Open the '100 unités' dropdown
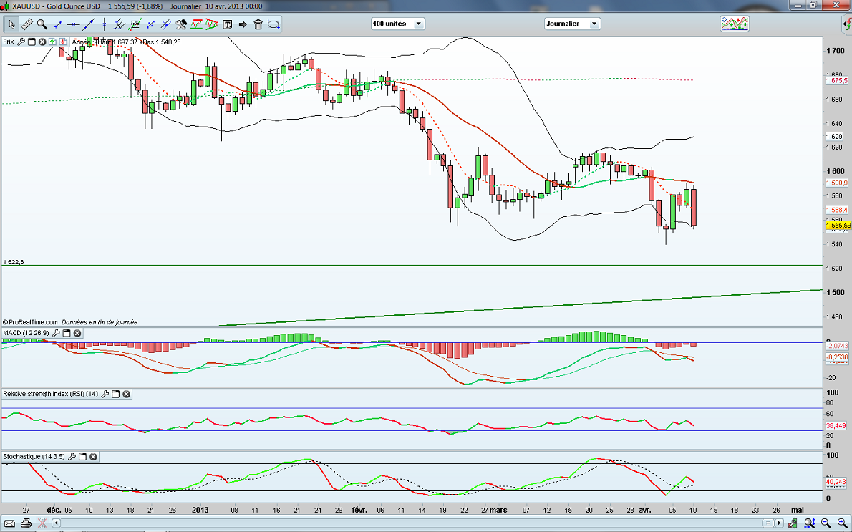This screenshot has width=852, height=532. pyautogui.click(x=397, y=24)
